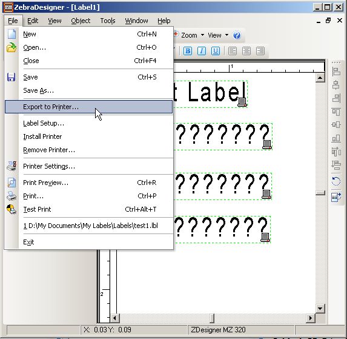Click horizontal scrollbar right arrow
Viewport: 347px width, 339px height.
311,318
